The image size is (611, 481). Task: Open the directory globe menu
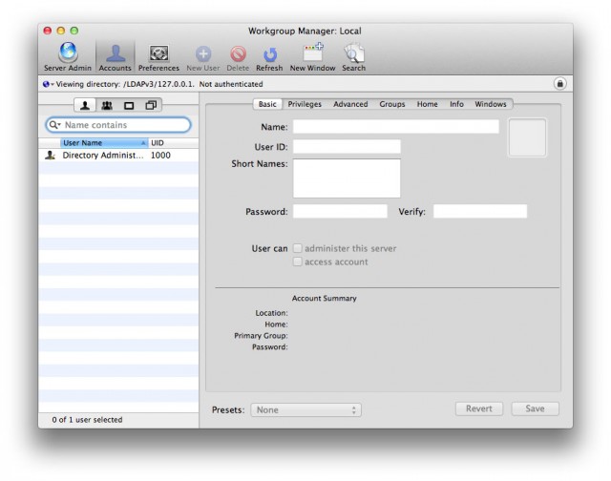coord(49,84)
